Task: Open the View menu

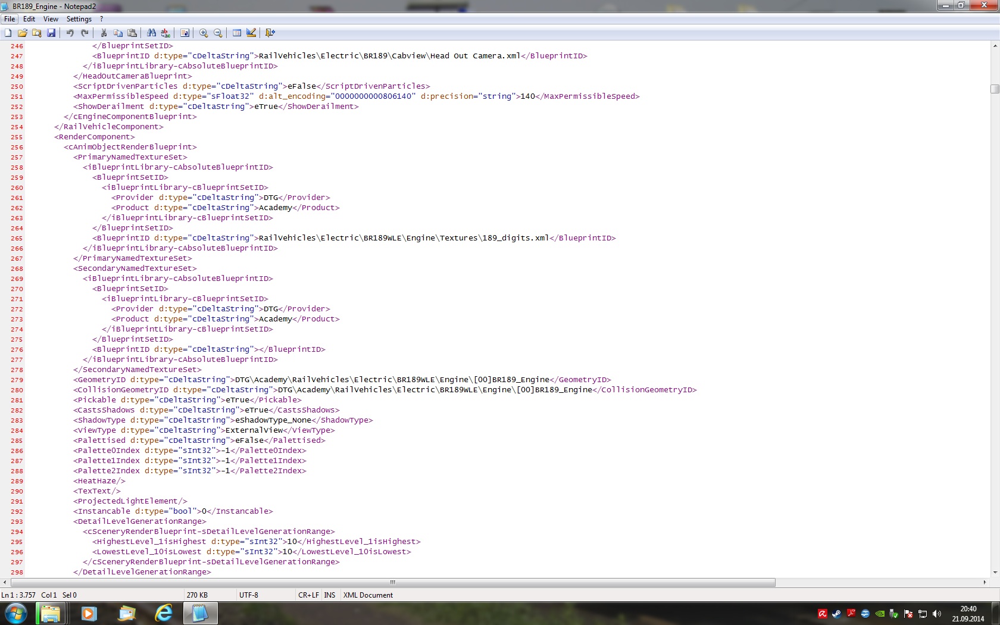Action: click(x=51, y=19)
